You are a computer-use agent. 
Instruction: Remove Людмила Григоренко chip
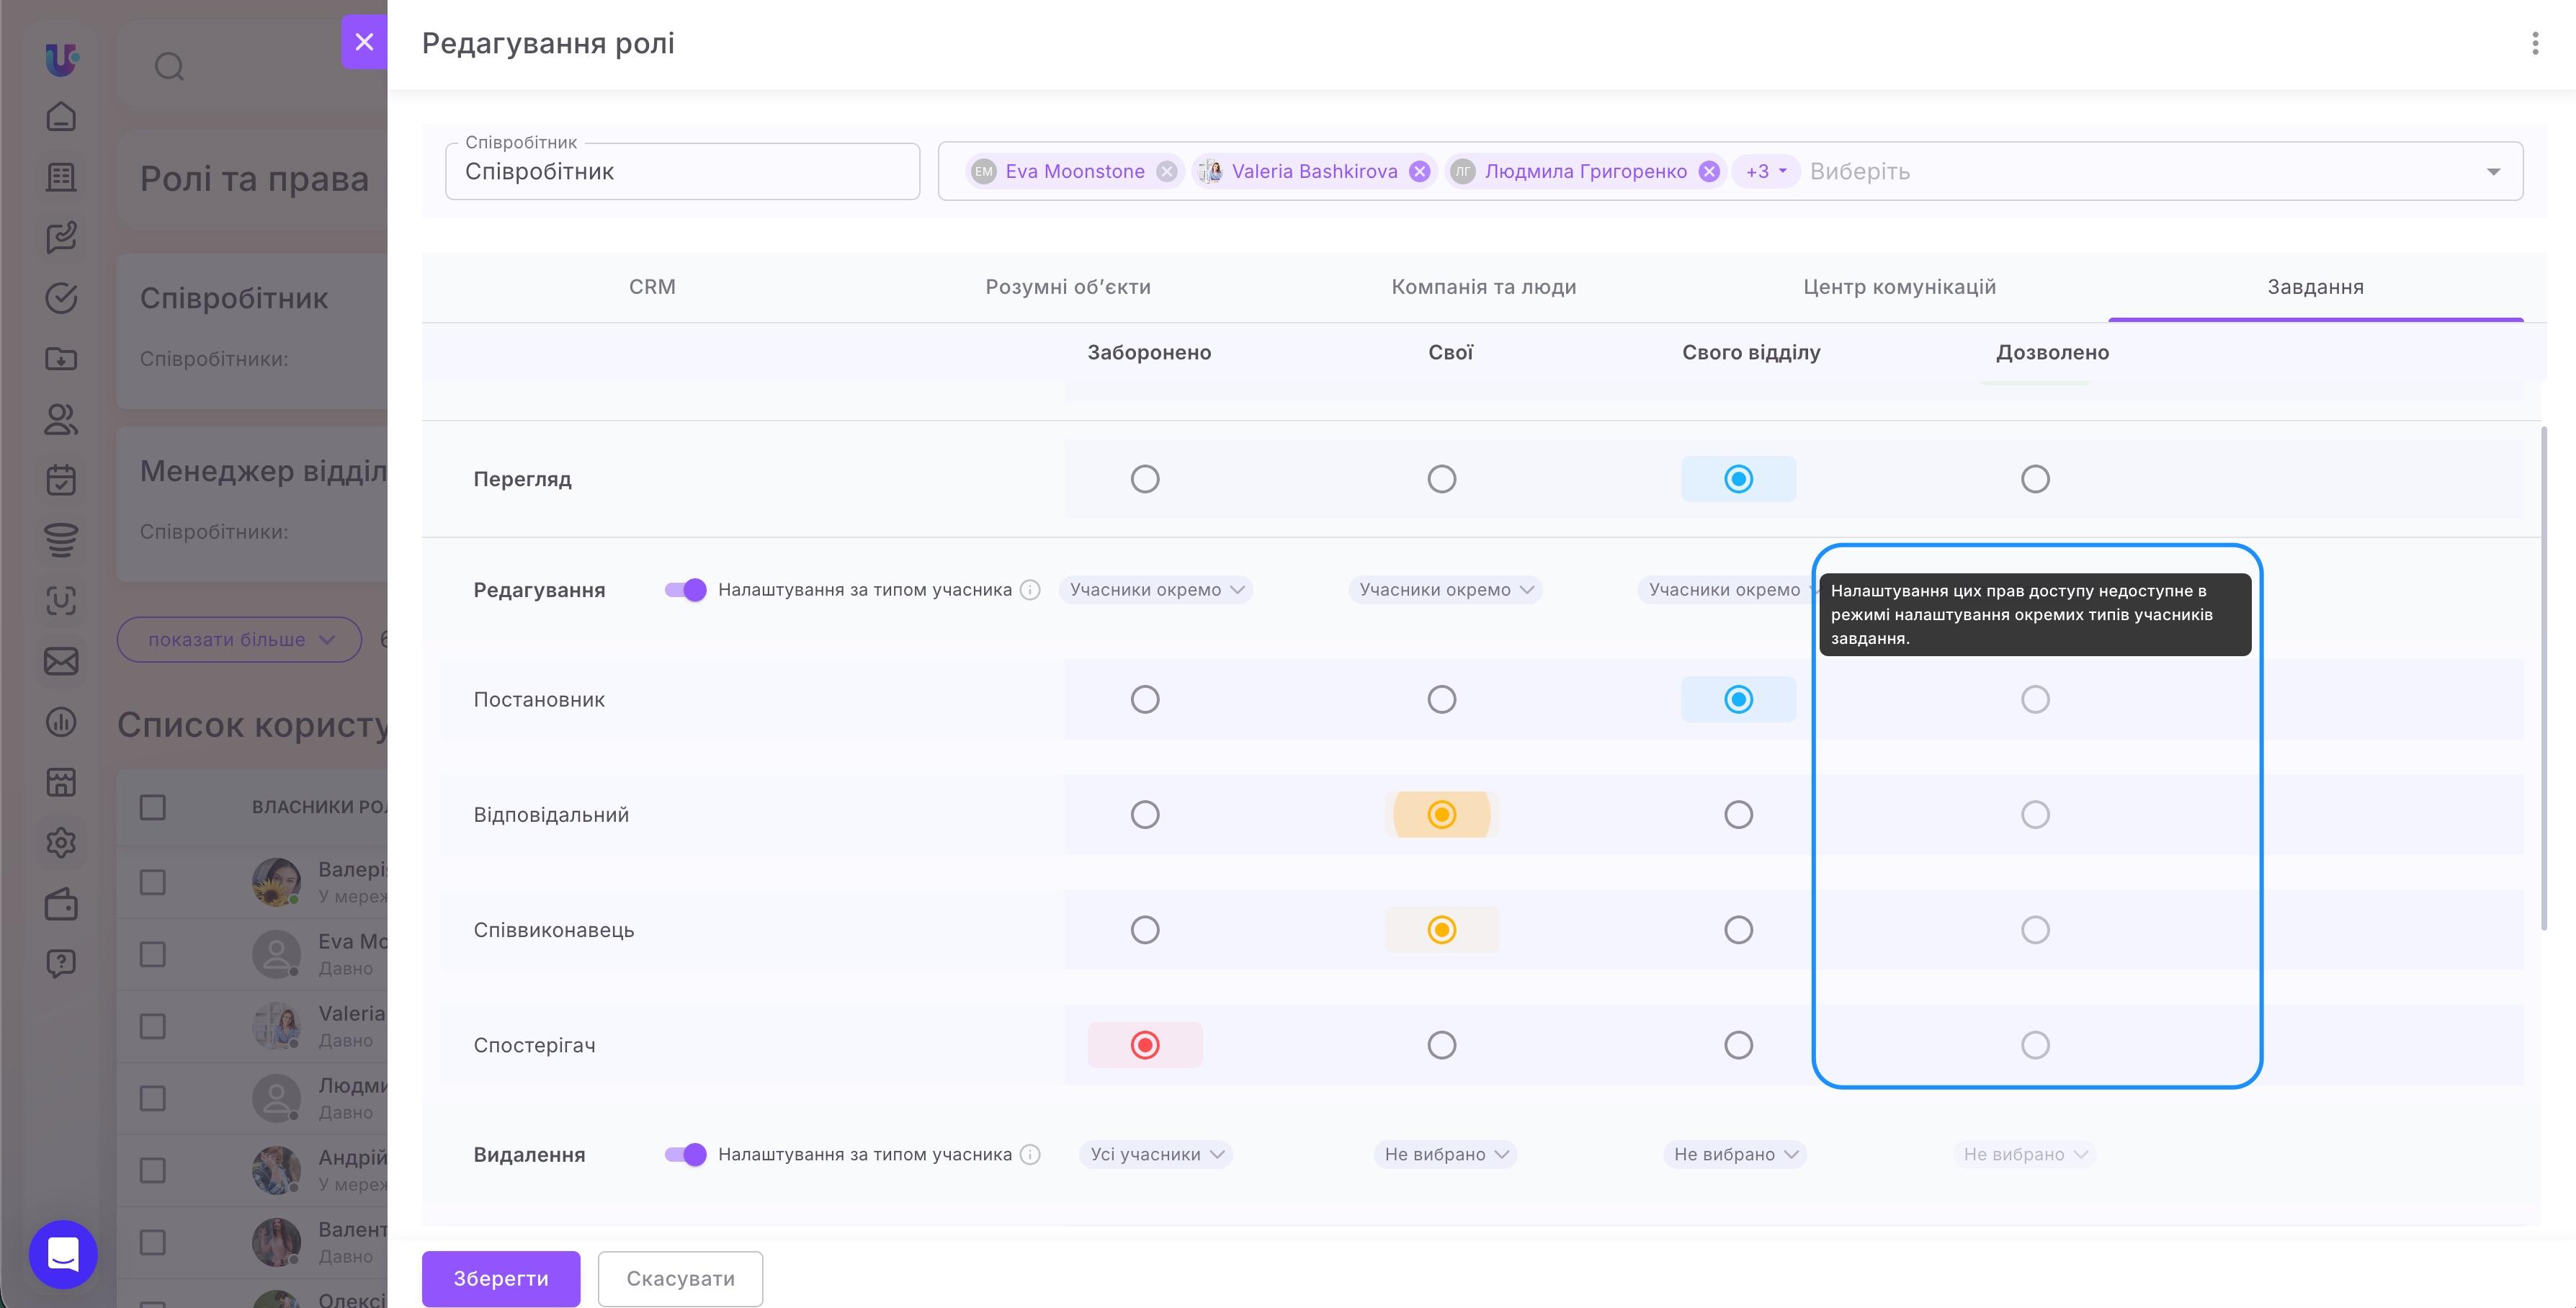pyautogui.click(x=1709, y=171)
